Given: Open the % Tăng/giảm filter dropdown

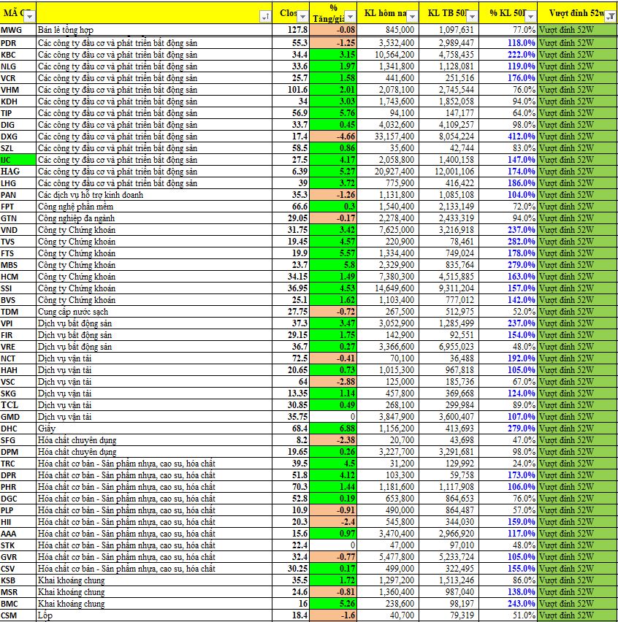Looking at the screenshot, I should [x=351, y=17].
